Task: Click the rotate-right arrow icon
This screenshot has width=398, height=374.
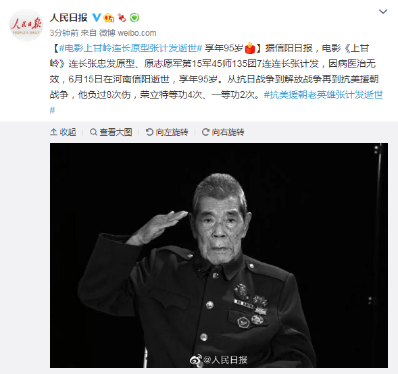Action: pyautogui.click(x=205, y=132)
